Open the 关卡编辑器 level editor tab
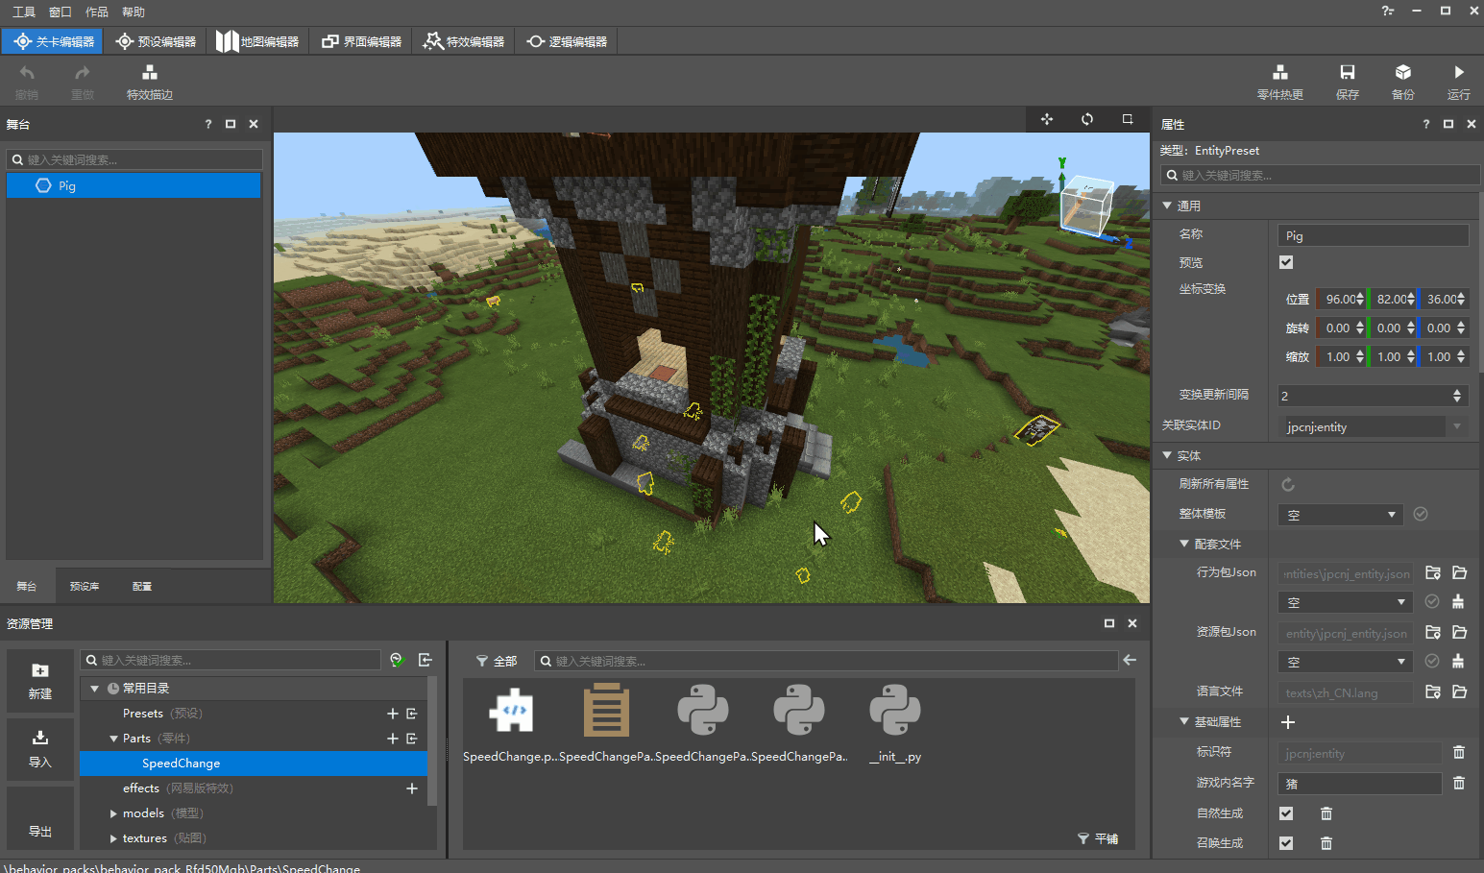The width and height of the screenshot is (1484, 873). [54, 41]
